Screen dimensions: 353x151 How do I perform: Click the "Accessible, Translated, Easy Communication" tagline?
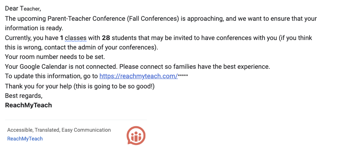pyautogui.click(x=59, y=130)
